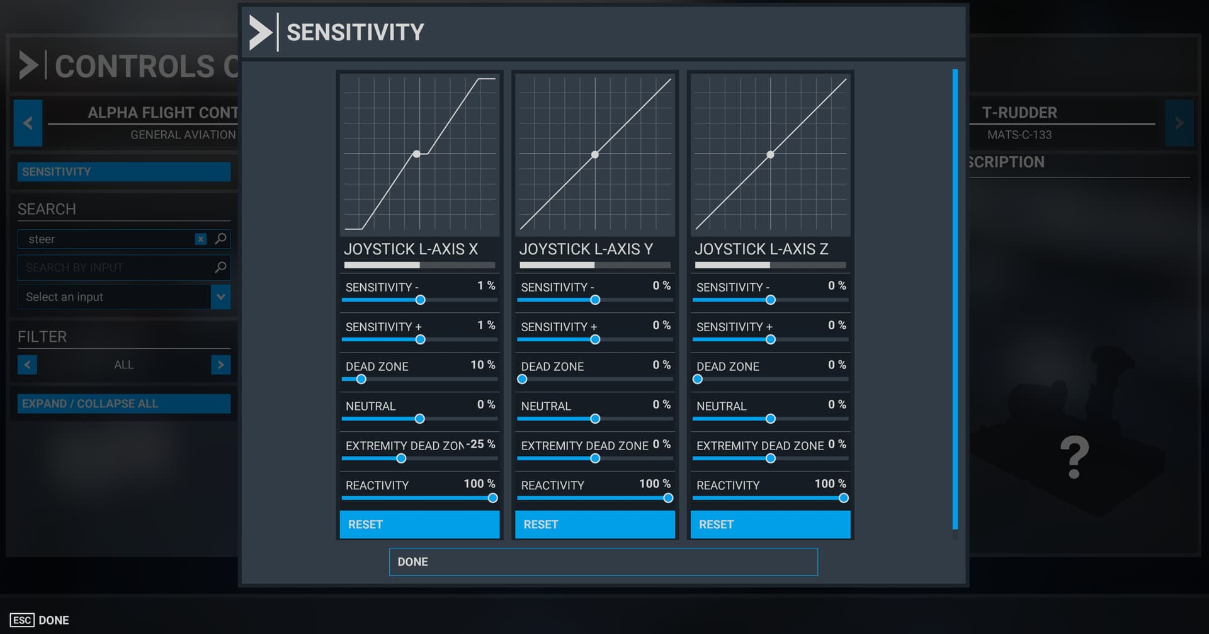Click the 'JOYSTICK L-AXIS Y' title text

[x=586, y=249]
